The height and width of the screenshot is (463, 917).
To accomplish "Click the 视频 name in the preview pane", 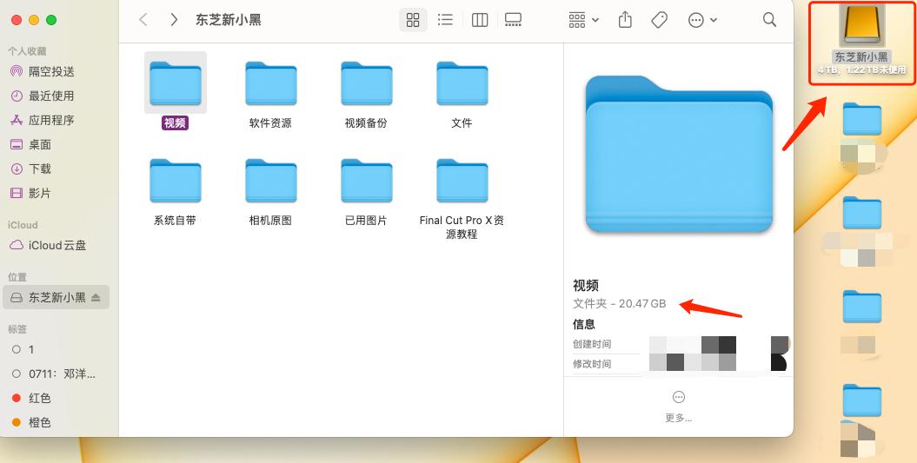I will pyautogui.click(x=586, y=285).
